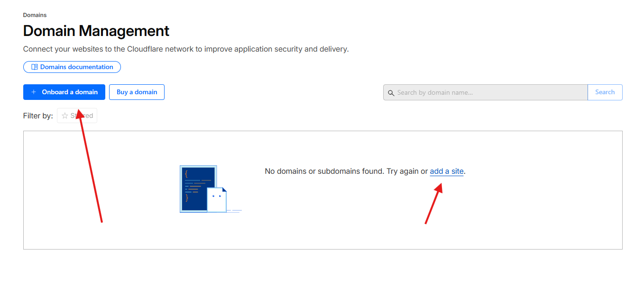Click the Domains breadcrumb label
The width and height of the screenshot is (644, 286).
point(35,15)
